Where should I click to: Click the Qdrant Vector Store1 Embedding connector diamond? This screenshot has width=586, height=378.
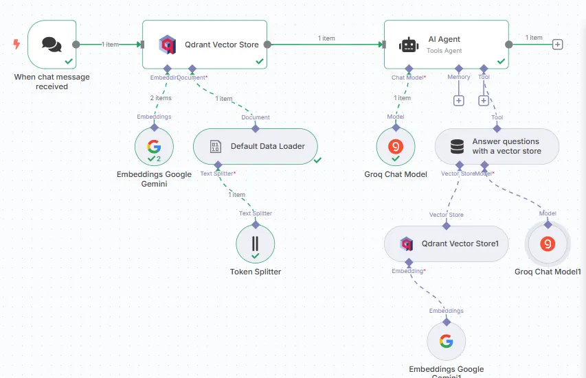click(x=409, y=262)
